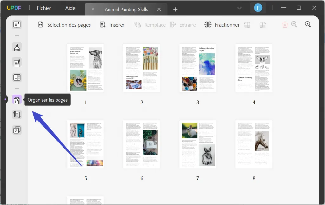
Task: Select the Reader view icon at sidebar top
Action: [17, 24]
